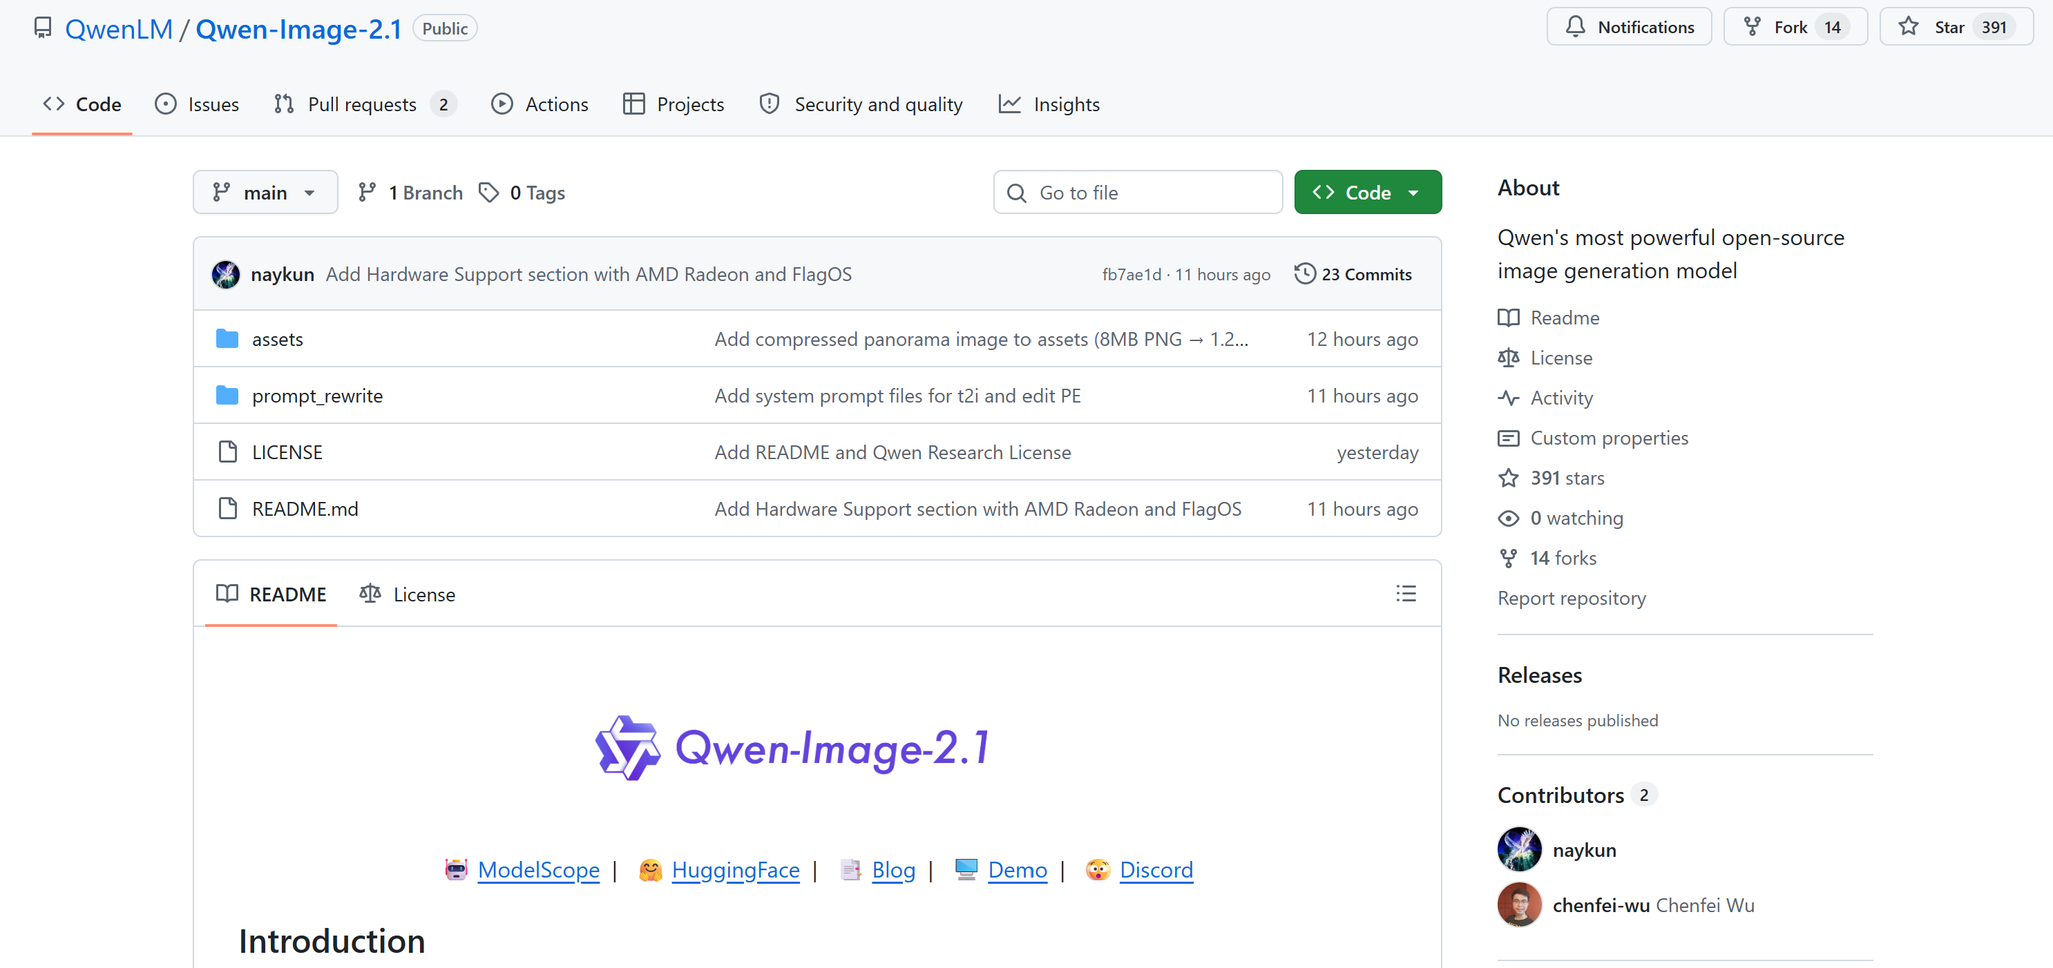The image size is (2053, 968).
Task: Click naykun's avatar in latest commit row
Action: coord(226,274)
